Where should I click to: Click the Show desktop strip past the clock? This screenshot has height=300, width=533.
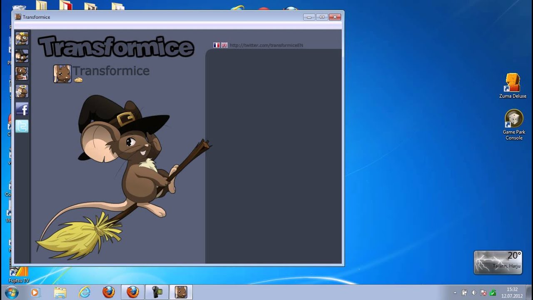(530, 292)
